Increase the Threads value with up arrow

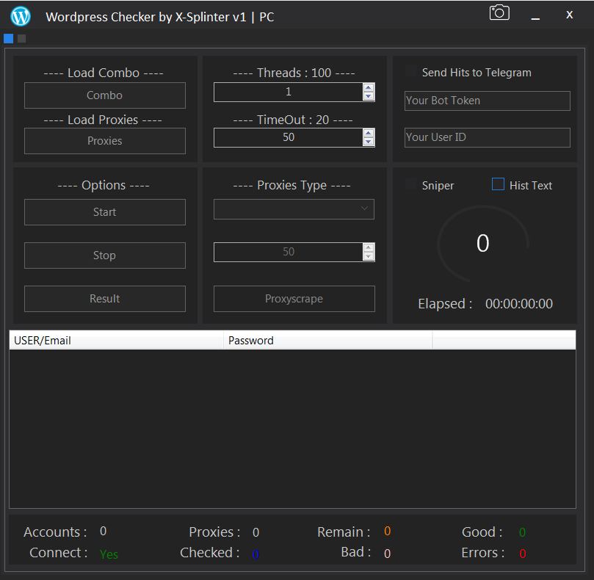pos(369,87)
